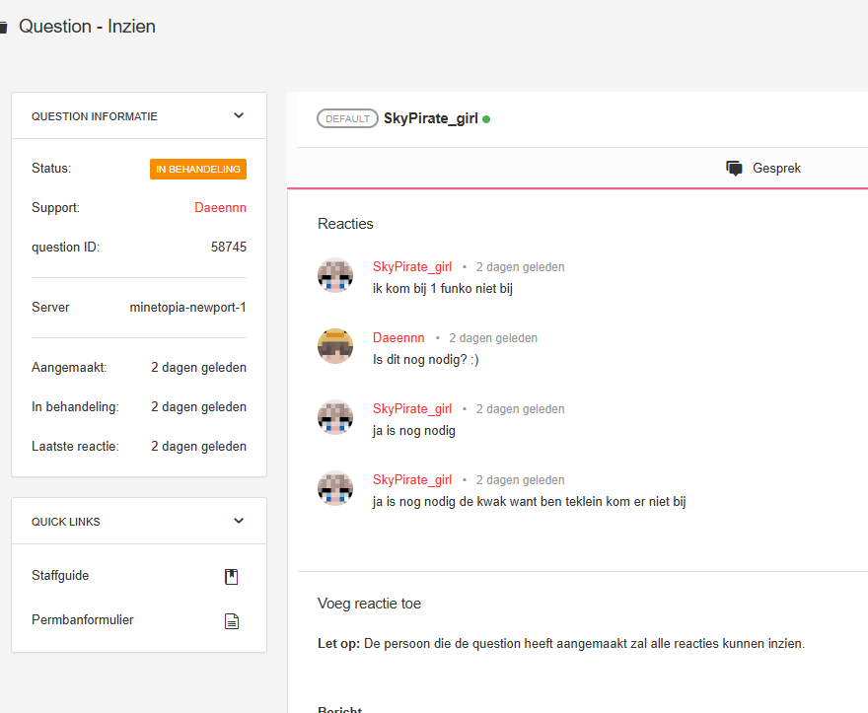Click question ID number 58745
This screenshot has width=868, height=713.
(x=229, y=247)
